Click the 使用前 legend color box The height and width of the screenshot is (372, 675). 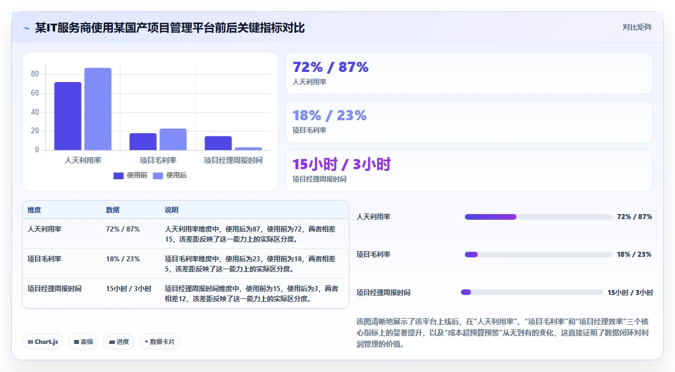click(x=119, y=175)
